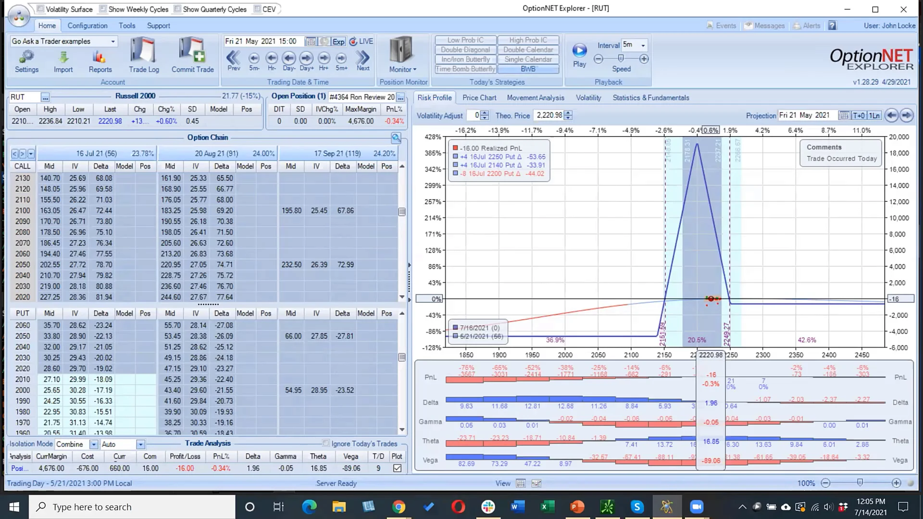
Task: Go back one day with Day- button
Action: point(289,61)
